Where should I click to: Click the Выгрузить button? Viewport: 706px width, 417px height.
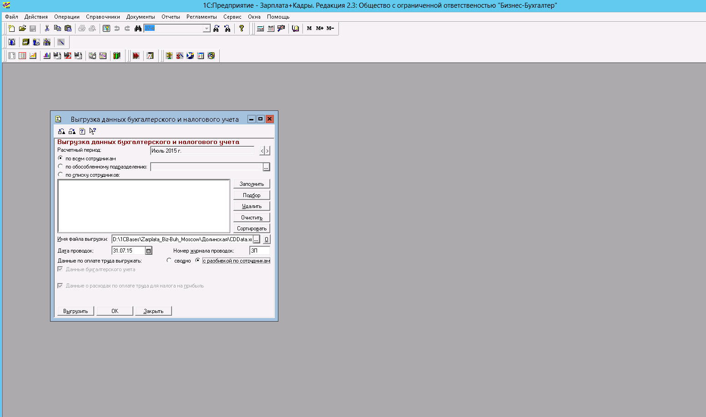pyautogui.click(x=76, y=311)
